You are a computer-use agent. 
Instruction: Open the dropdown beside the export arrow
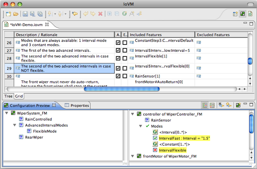click(66, 14)
